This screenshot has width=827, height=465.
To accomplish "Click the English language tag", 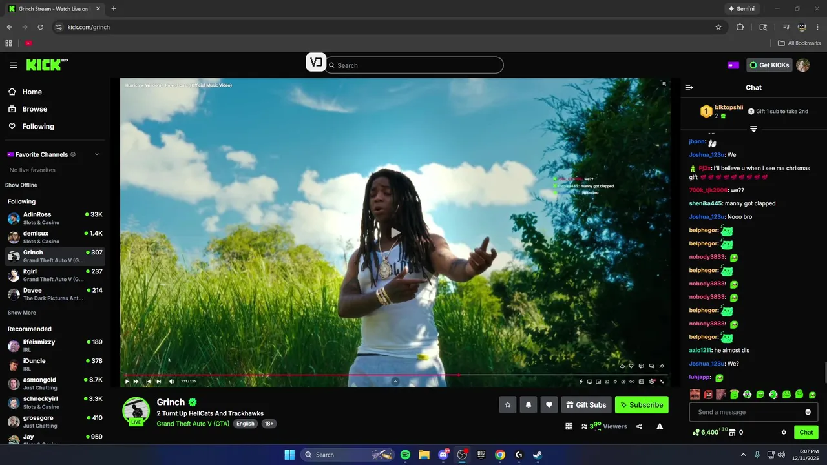I will 246,424.
